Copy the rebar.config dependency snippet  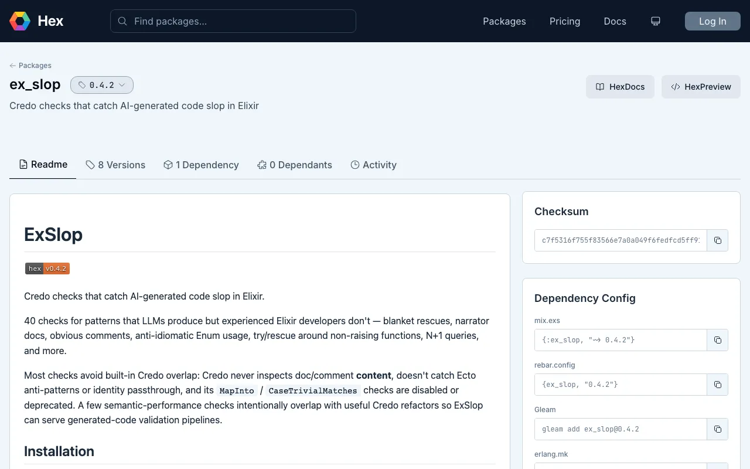[x=718, y=385]
